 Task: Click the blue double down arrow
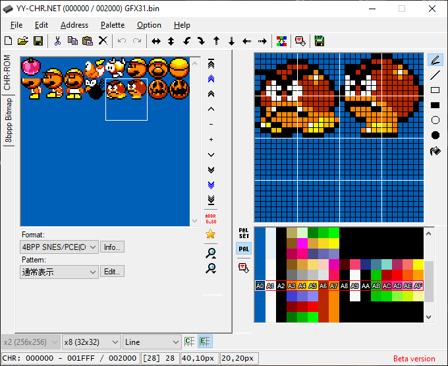point(211,185)
